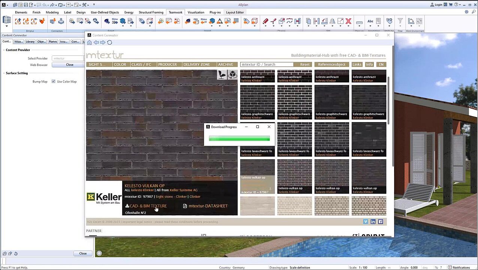Click the browser Back arrow icon
Screen dimensions: 478x270
(96, 42)
